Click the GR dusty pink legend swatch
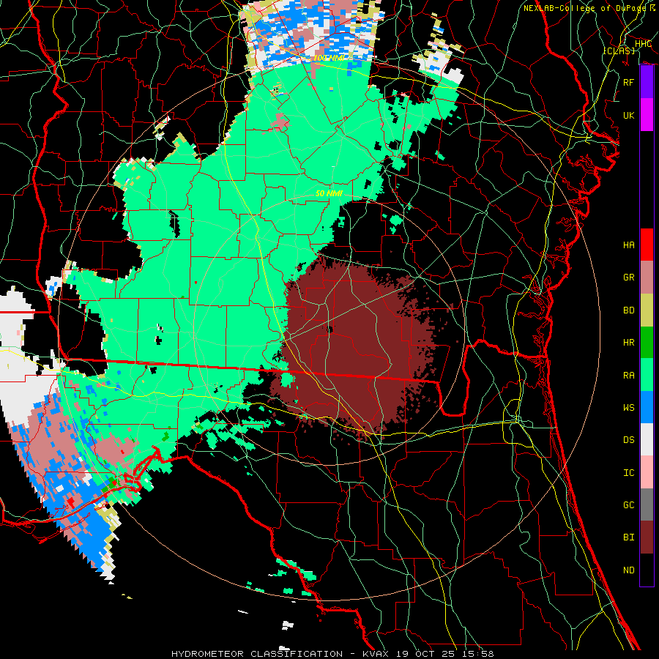Image resolution: width=659 pixels, height=659 pixels. [647, 278]
